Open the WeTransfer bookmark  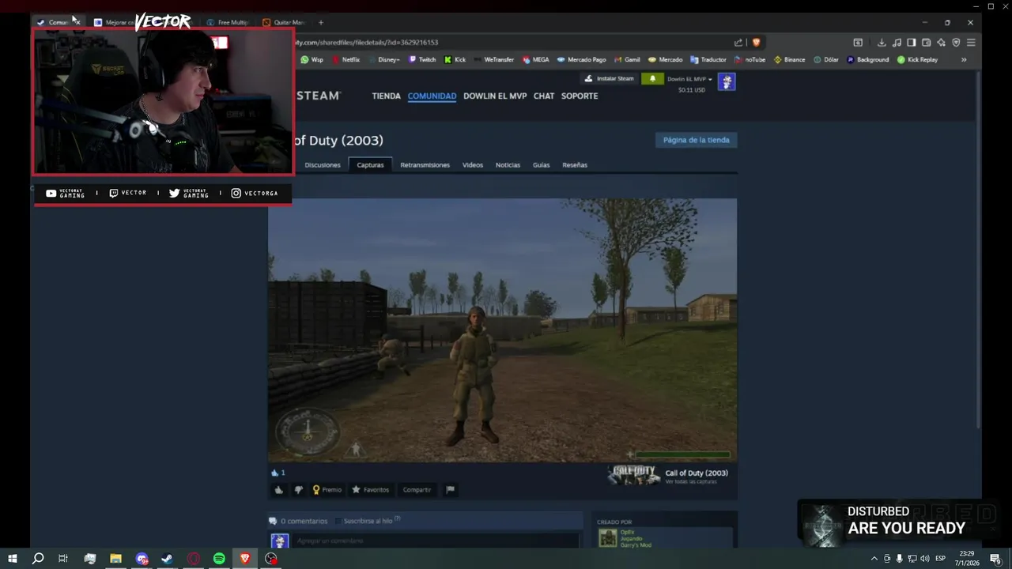point(493,60)
